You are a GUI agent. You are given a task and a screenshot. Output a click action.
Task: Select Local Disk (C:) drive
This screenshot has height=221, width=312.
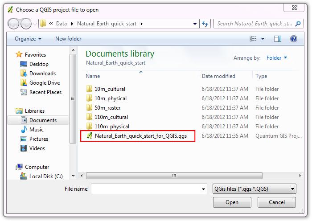click(46, 176)
